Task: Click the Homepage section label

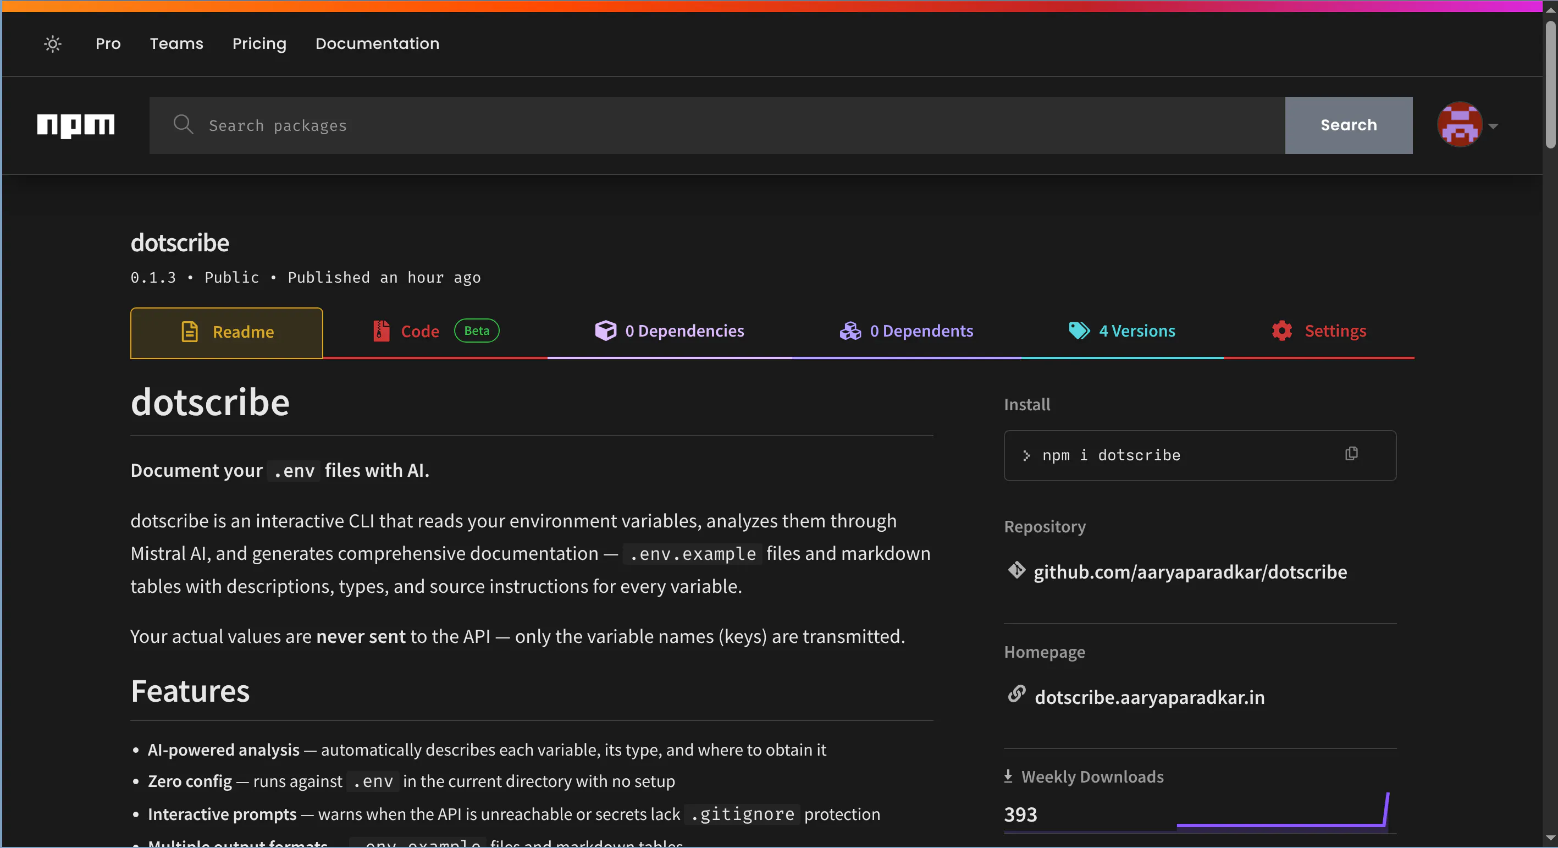Action: tap(1045, 652)
